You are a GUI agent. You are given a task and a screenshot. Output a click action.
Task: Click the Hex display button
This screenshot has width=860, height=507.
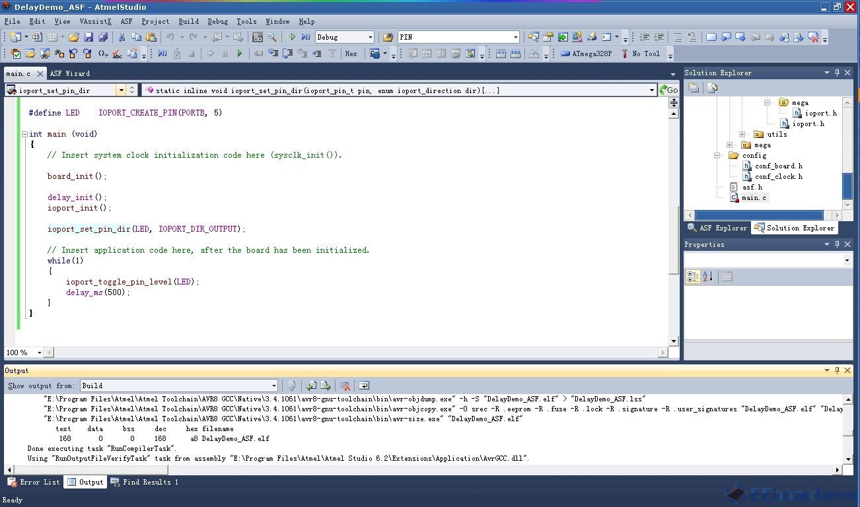coord(351,53)
